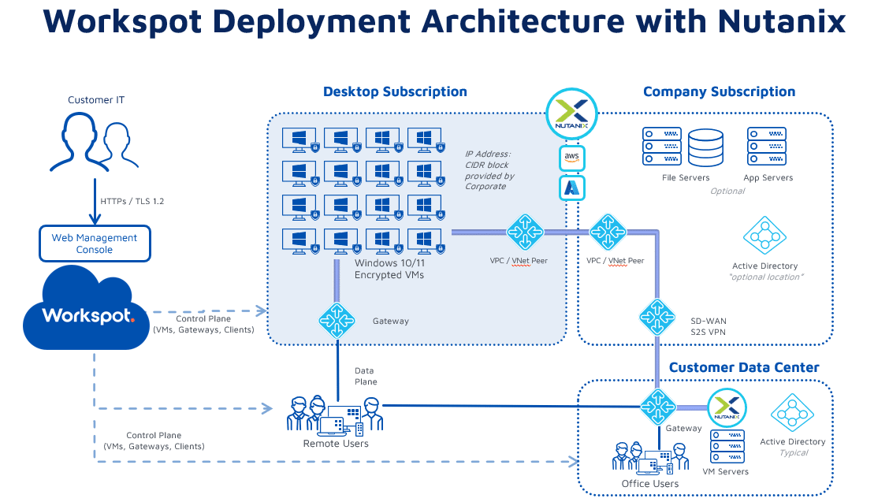Click the upper Control Plane label near Workspot
Image resolution: width=889 pixels, height=502 pixels.
(203, 324)
